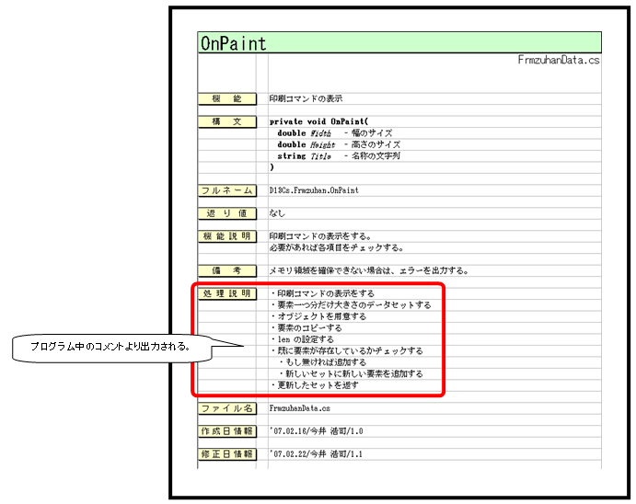The height and width of the screenshot is (504, 636).
Task: Select the FrmzuhanData.cs text at top right
Action: tap(559, 60)
